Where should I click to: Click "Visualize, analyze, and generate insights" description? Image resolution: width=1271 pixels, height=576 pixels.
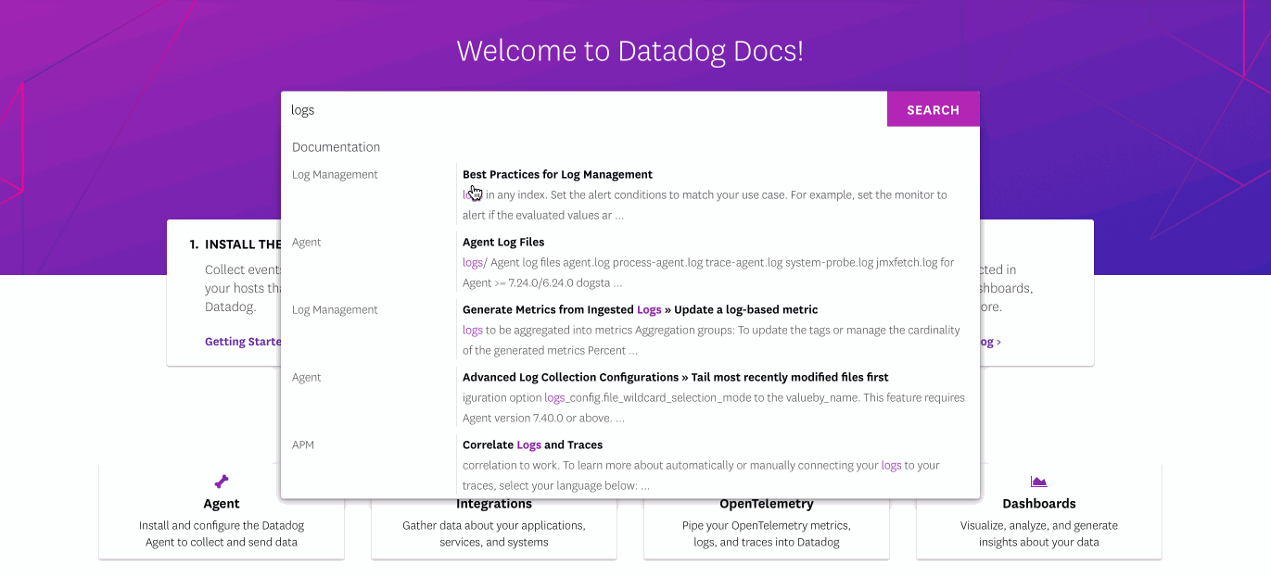tap(1039, 533)
